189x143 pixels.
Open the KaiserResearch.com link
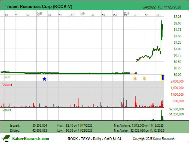point(31,139)
